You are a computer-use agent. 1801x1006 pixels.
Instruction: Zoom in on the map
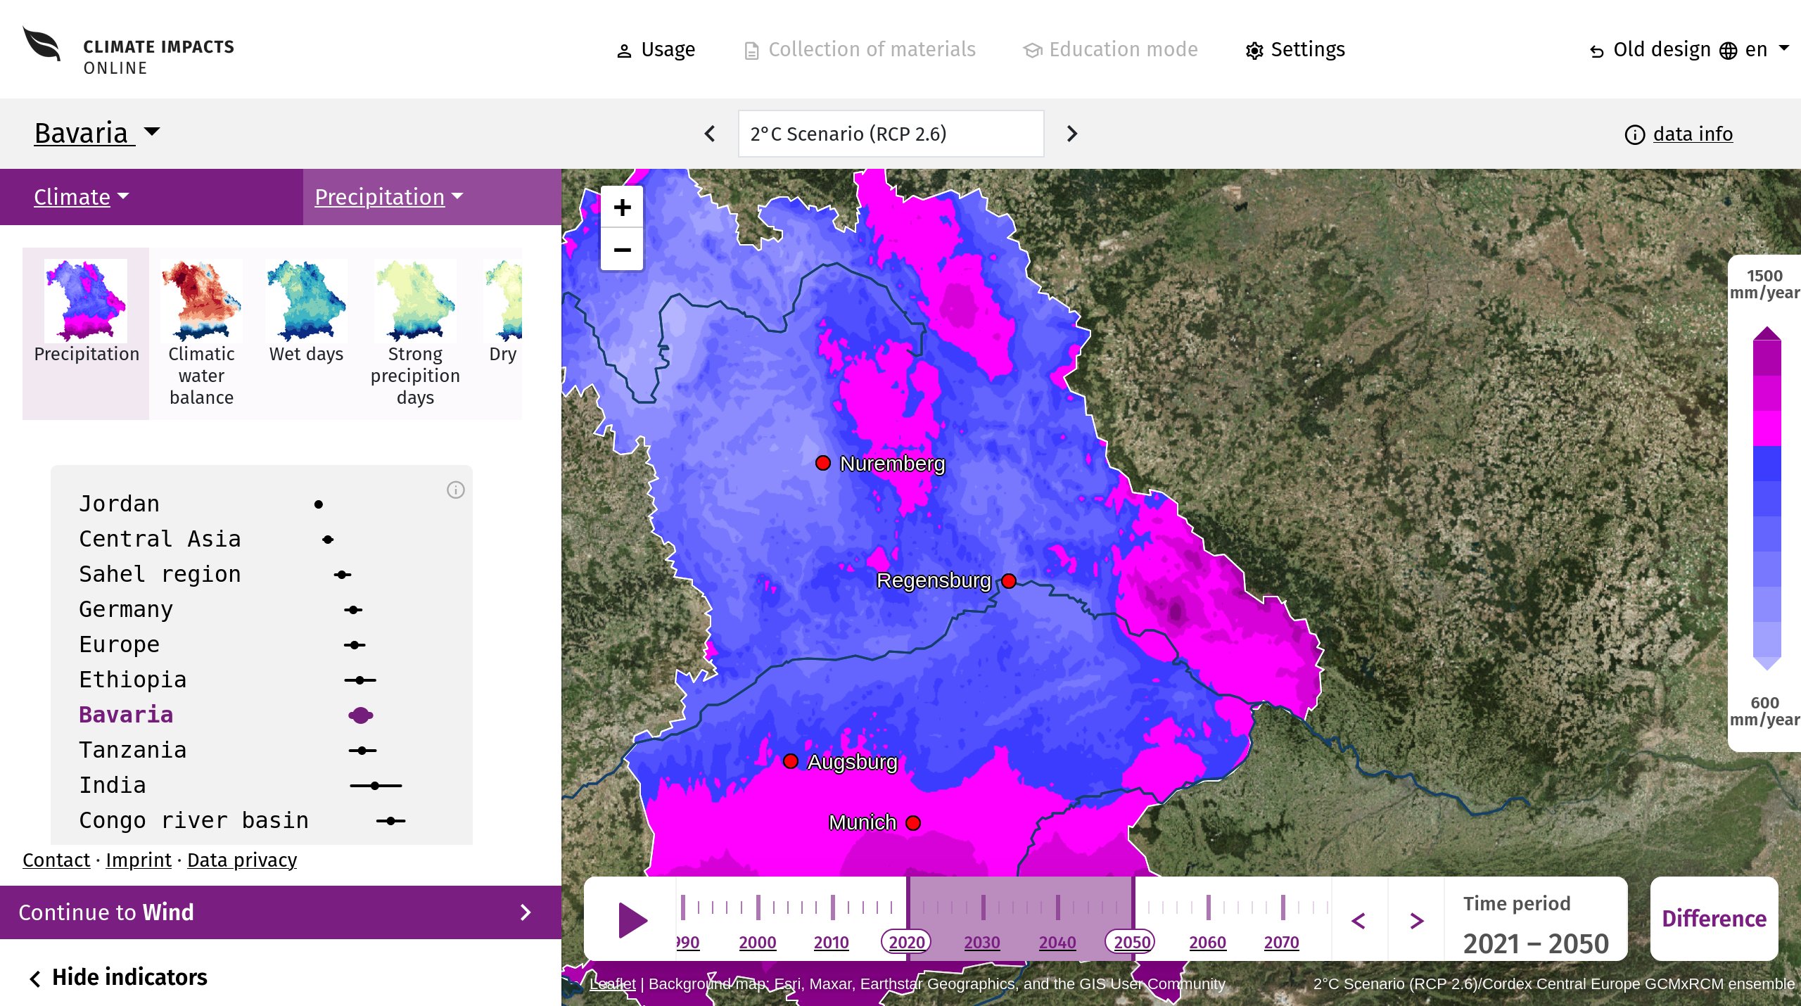[622, 208]
